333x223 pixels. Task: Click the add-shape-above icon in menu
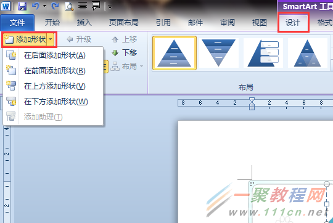pos(11,86)
